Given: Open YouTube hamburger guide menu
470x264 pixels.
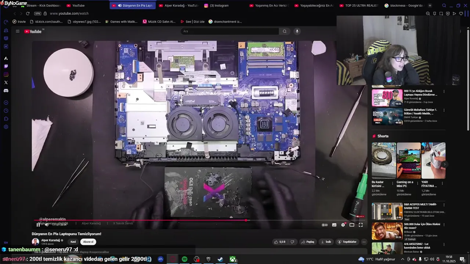Looking at the screenshot, I should 17,31.
